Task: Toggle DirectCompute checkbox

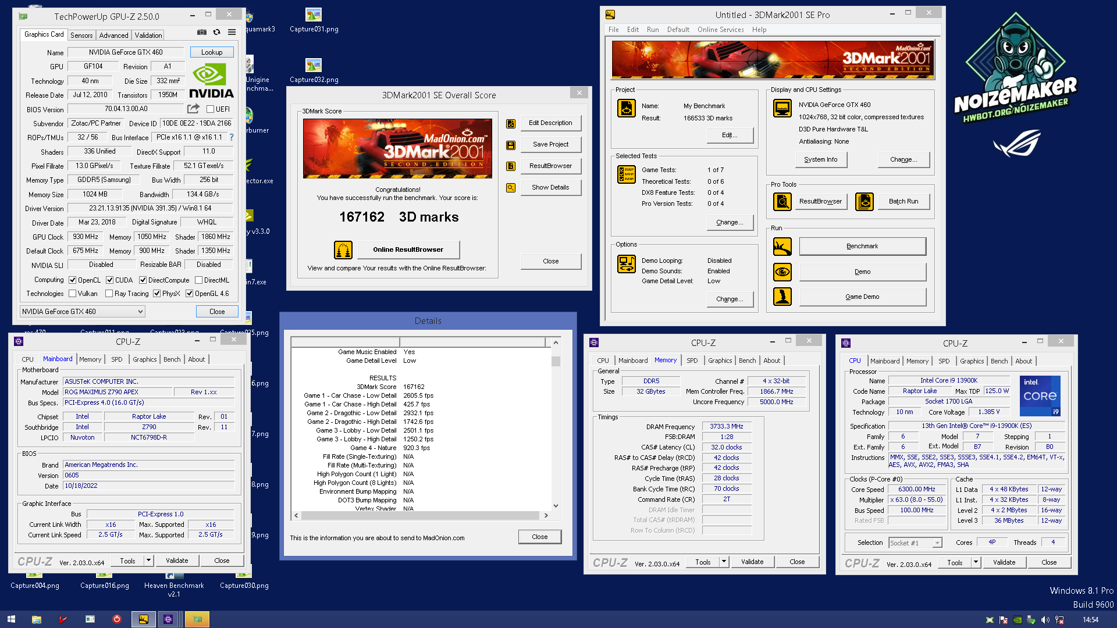Action: pos(143,280)
